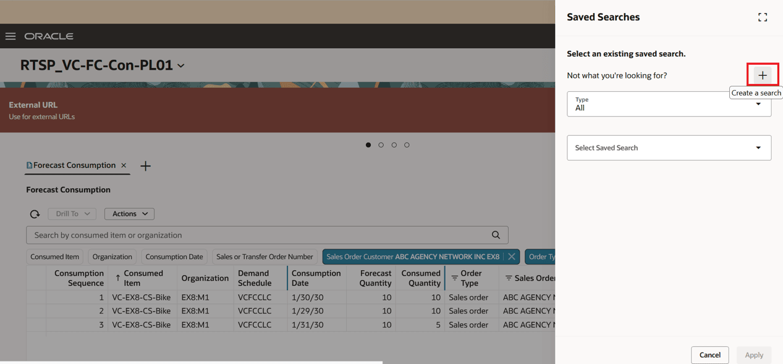Image resolution: width=783 pixels, height=364 pixels.
Task: Click the date cell 1/31/30
Action: coord(308,325)
